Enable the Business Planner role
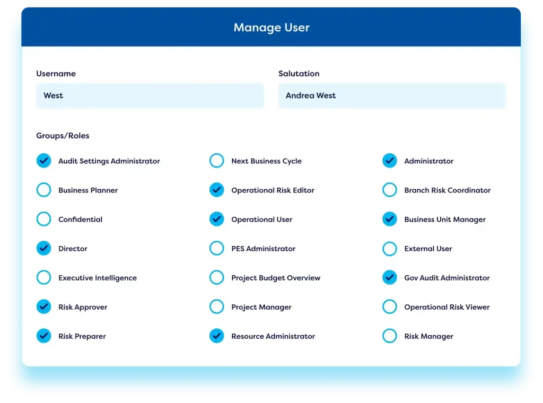The width and height of the screenshot is (543, 403). [43, 190]
